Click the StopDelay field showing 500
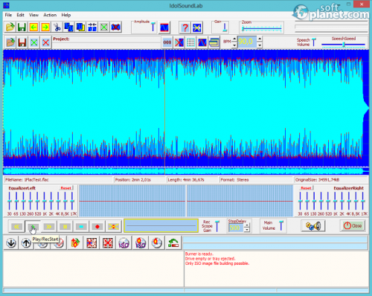The height and width of the screenshot is (296, 372). (236, 228)
